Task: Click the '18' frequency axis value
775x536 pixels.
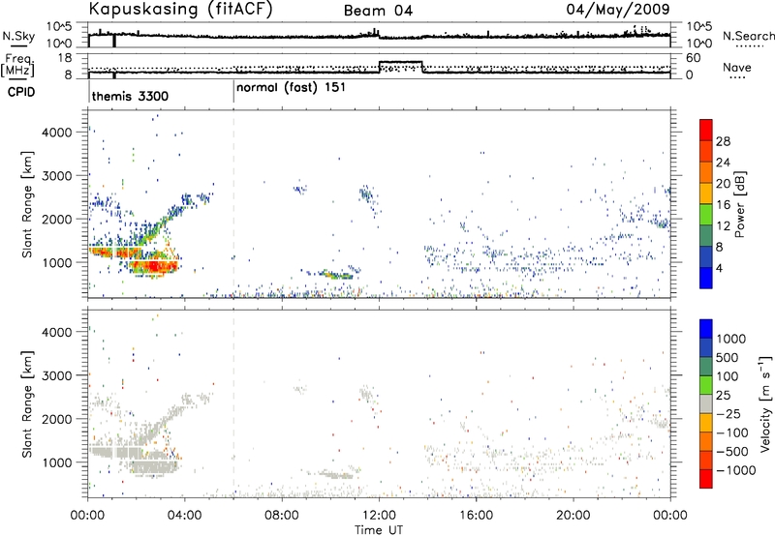Action: tap(64, 58)
